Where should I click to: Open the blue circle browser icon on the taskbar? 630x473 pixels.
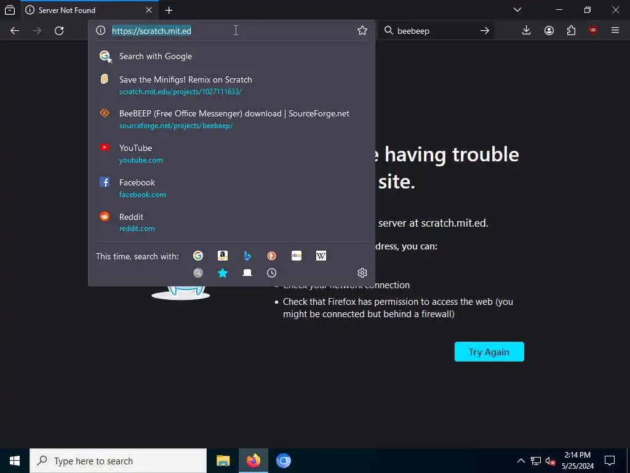click(284, 461)
